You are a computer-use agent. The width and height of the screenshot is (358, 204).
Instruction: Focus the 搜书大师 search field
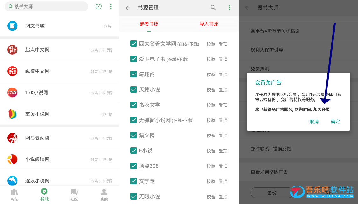tap(46, 6)
